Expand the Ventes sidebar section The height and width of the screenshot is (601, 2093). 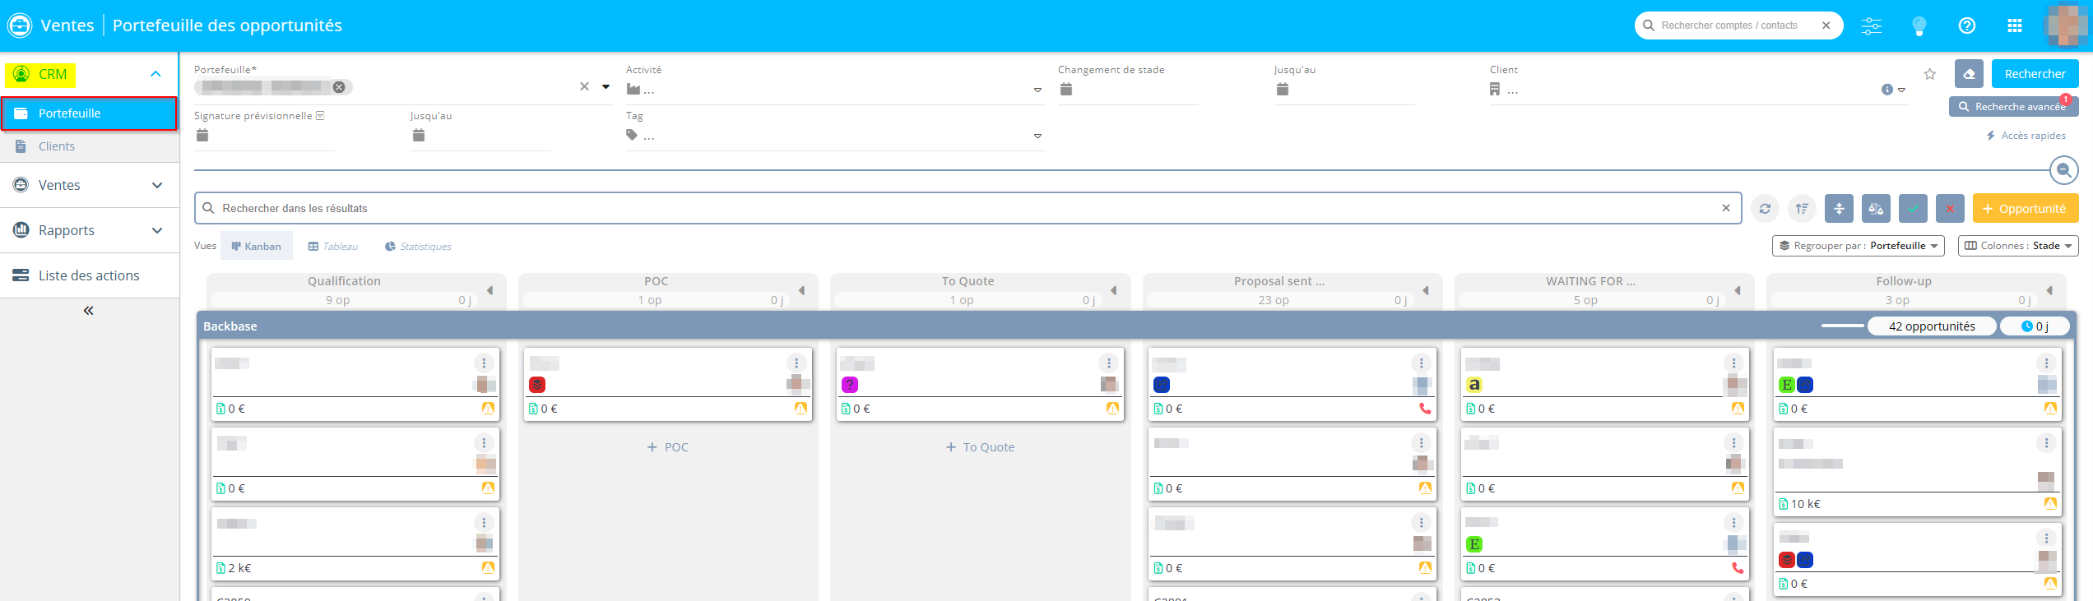[89, 185]
